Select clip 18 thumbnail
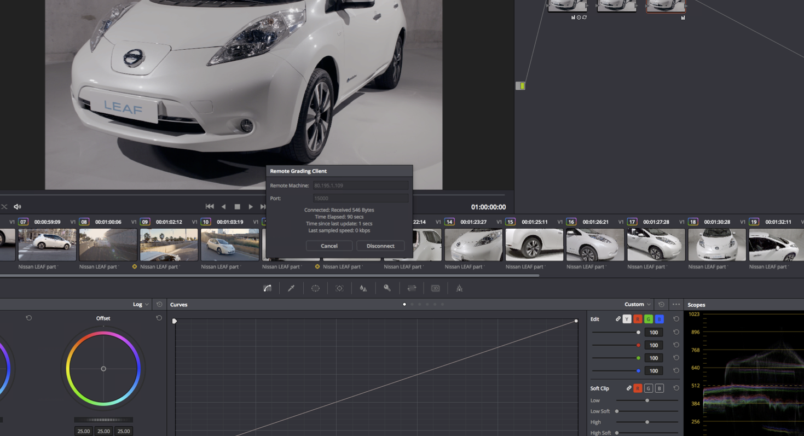This screenshot has height=436, width=804. point(717,245)
